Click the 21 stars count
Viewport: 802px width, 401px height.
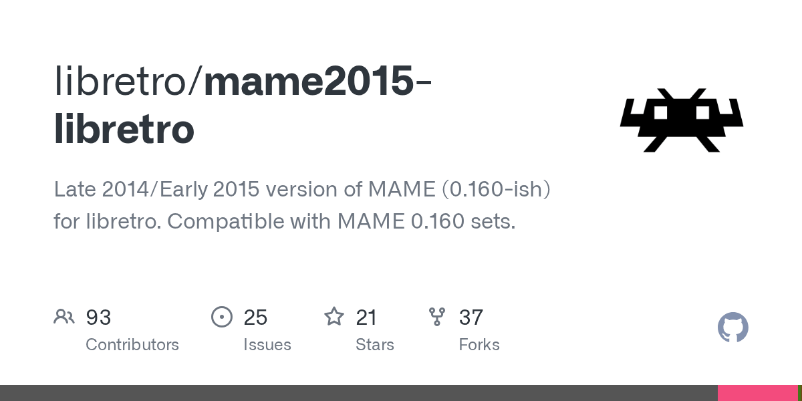tap(366, 317)
